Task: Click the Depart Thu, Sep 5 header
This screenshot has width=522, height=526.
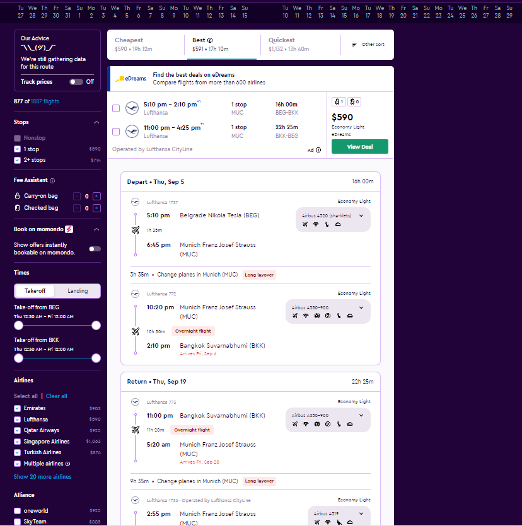Action: [250, 182]
